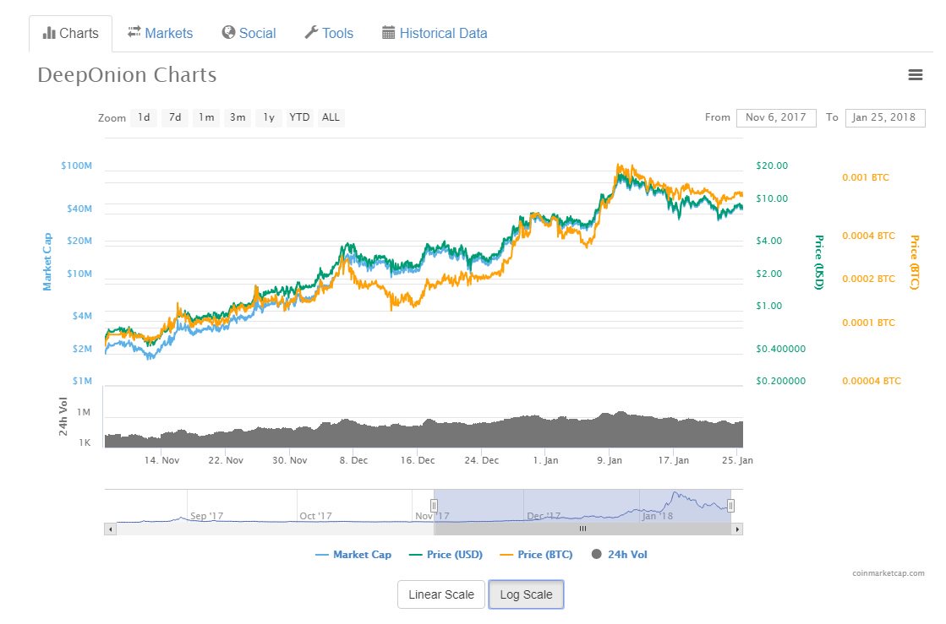Click the 9. Jan date axis label
The height and width of the screenshot is (624, 946).
pos(610,460)
